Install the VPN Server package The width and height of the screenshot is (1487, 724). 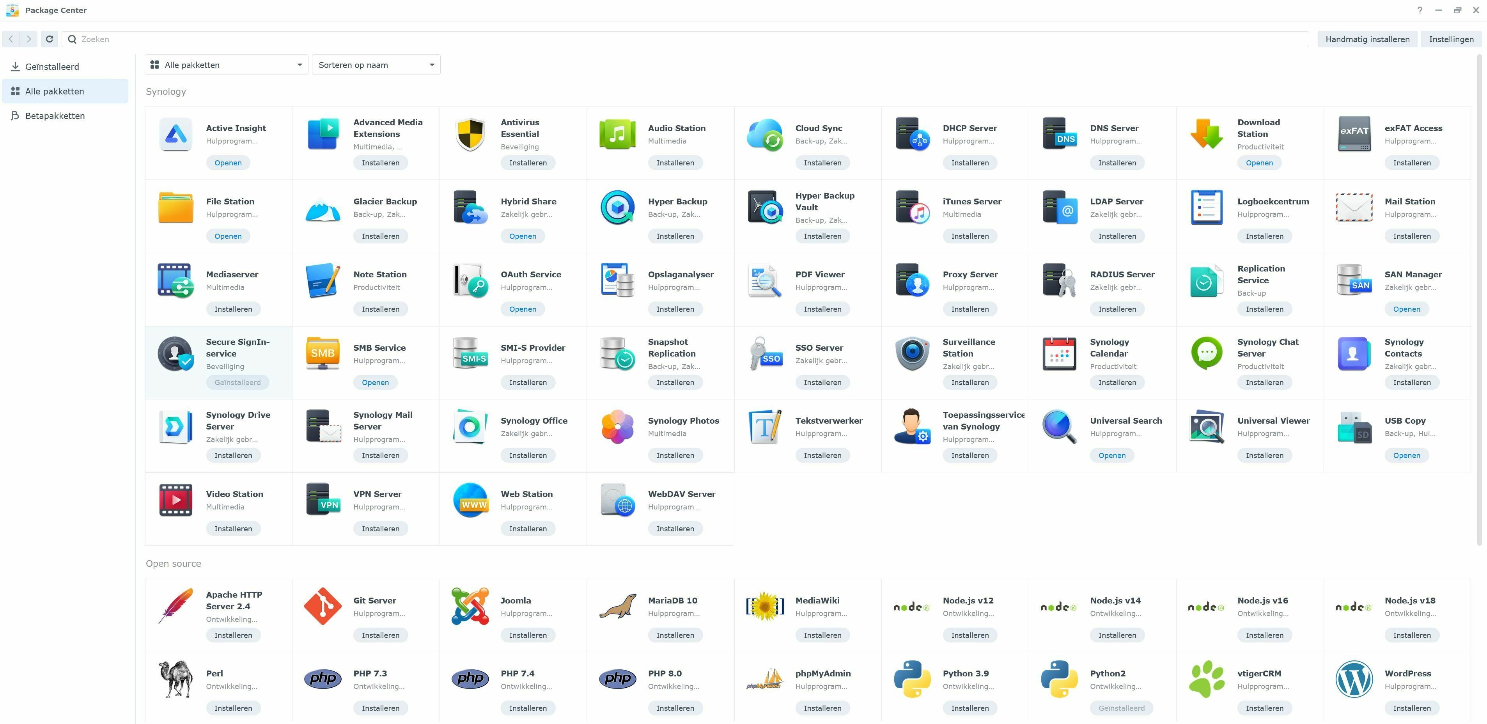380,529
